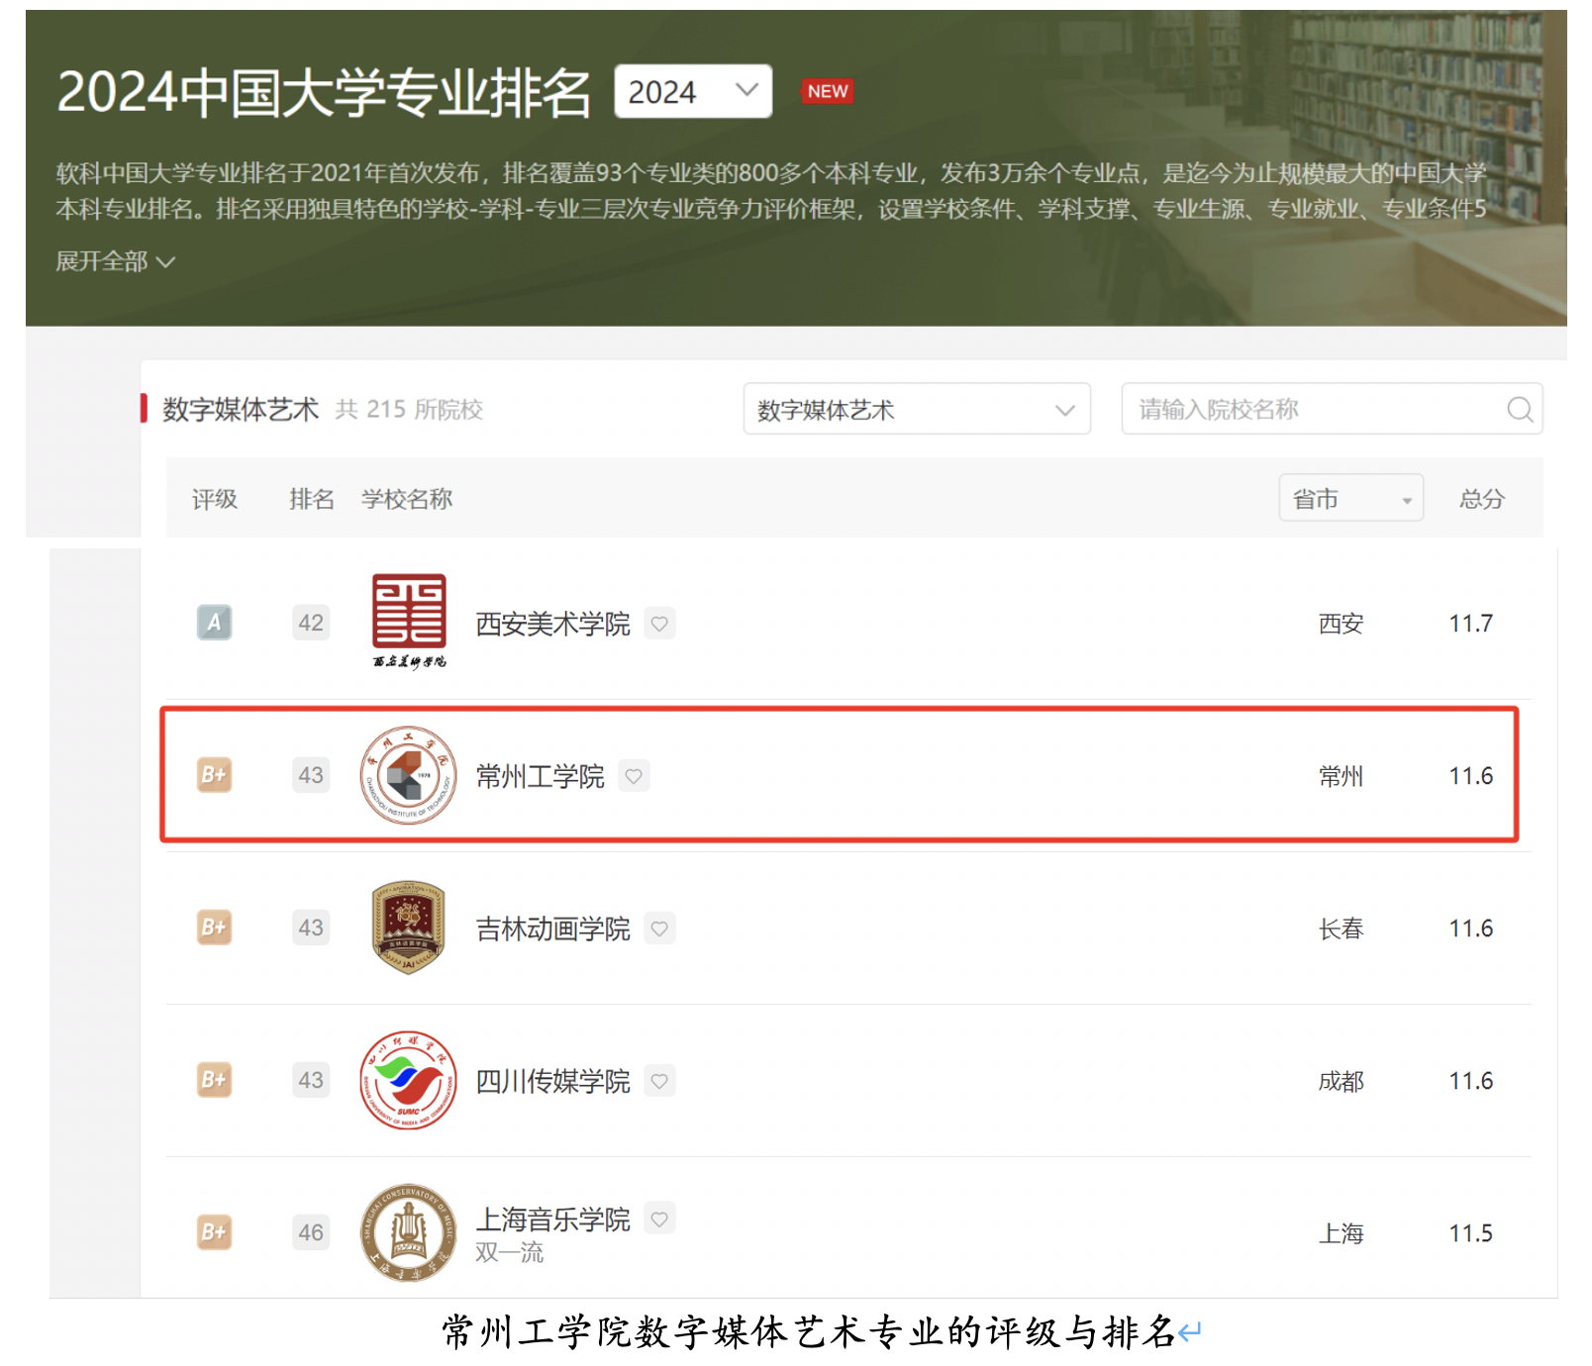
Task: Click the 常州工学院 school emblem
Action: [408, 775]
